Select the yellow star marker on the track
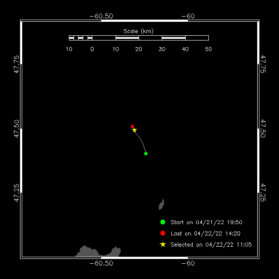 134,130
